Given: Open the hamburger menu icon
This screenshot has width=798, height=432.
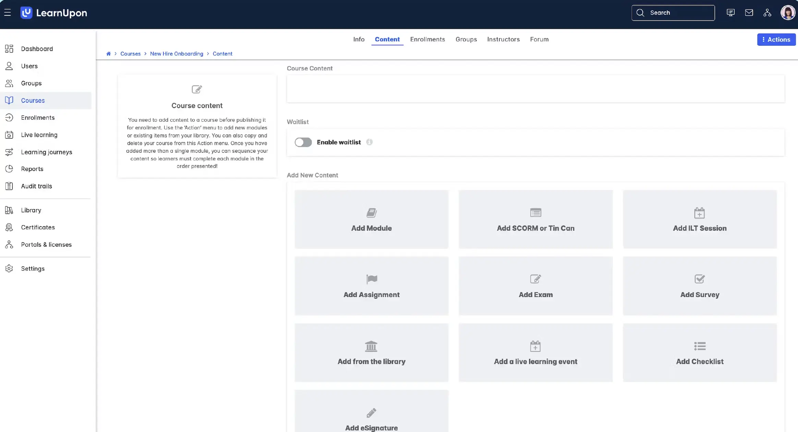Looking at the screenshot, I should click(8, 13).
